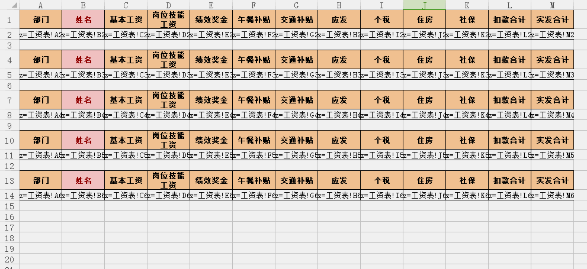587x269 pixels.
Task: Click 住房 cell in row 13
Action: 425,181
